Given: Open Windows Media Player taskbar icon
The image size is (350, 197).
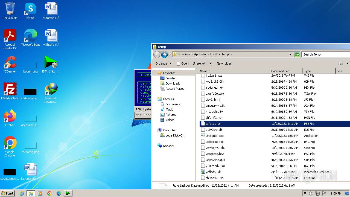Looking at the screenshot, I should pyautogui.click(x=40, y=193).
